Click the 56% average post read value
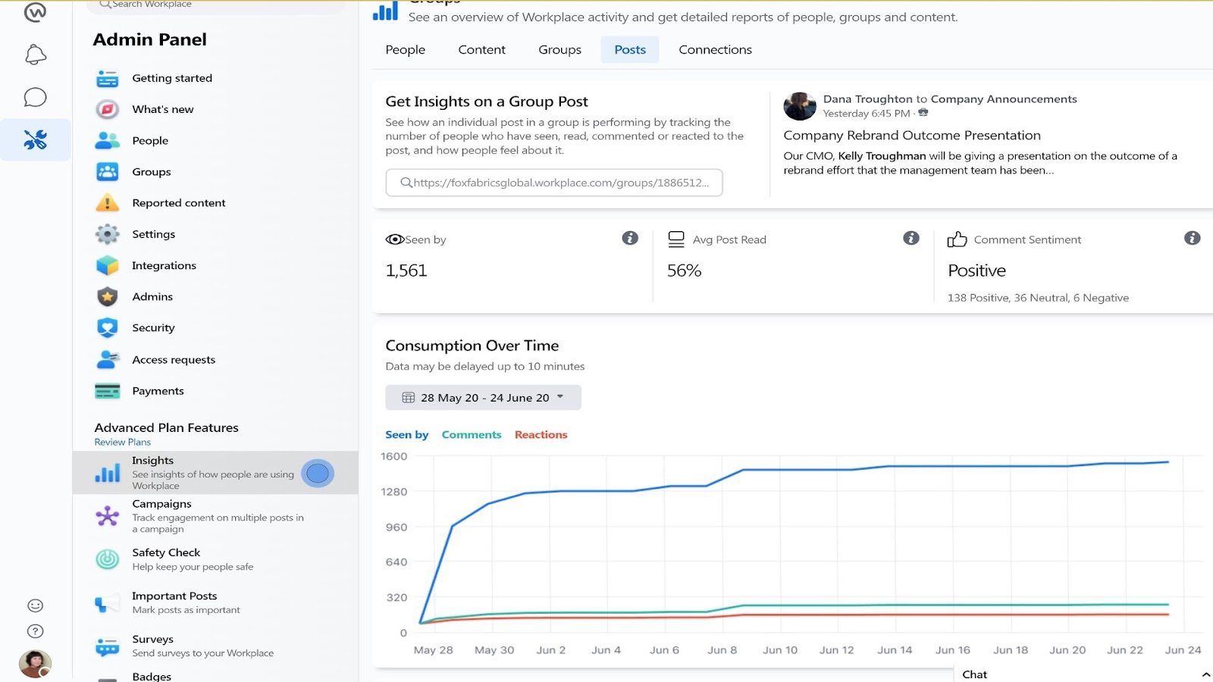This screenshot has width=1213, height=682. tap(684, 271)
